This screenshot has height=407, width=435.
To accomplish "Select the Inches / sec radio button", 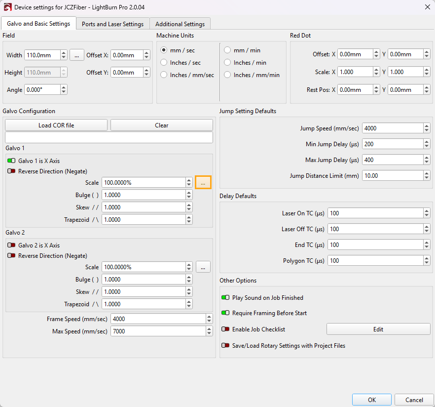I will pyautogui.click(x=164, y=63).
